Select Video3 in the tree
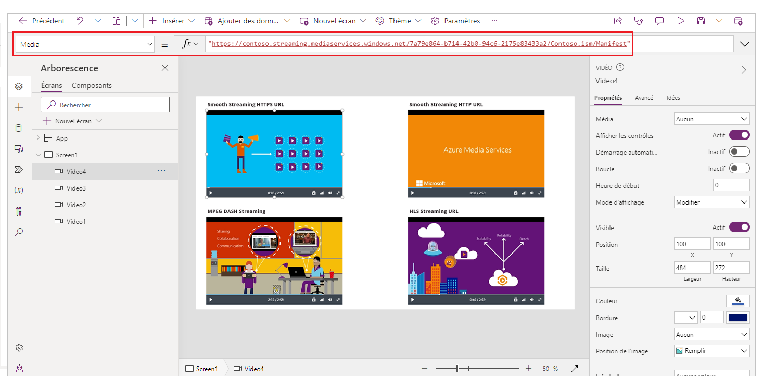The height and width of the screenshot is (380, 763). tap(105, 188)
